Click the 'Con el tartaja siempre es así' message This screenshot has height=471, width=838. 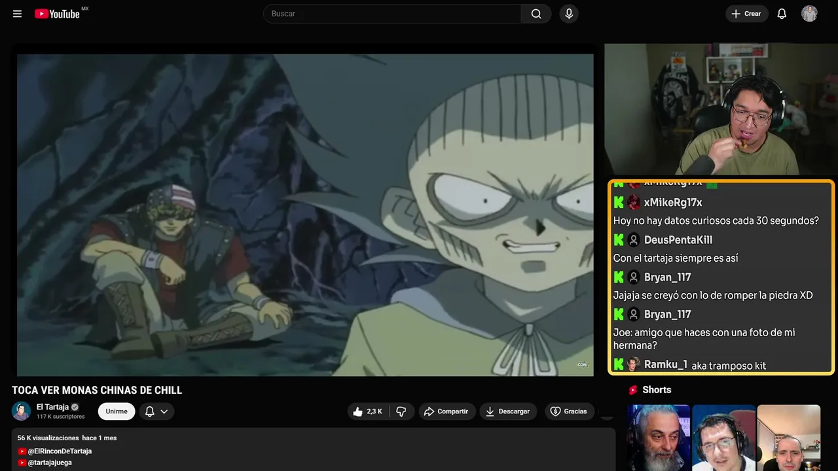tap(676, 258)
